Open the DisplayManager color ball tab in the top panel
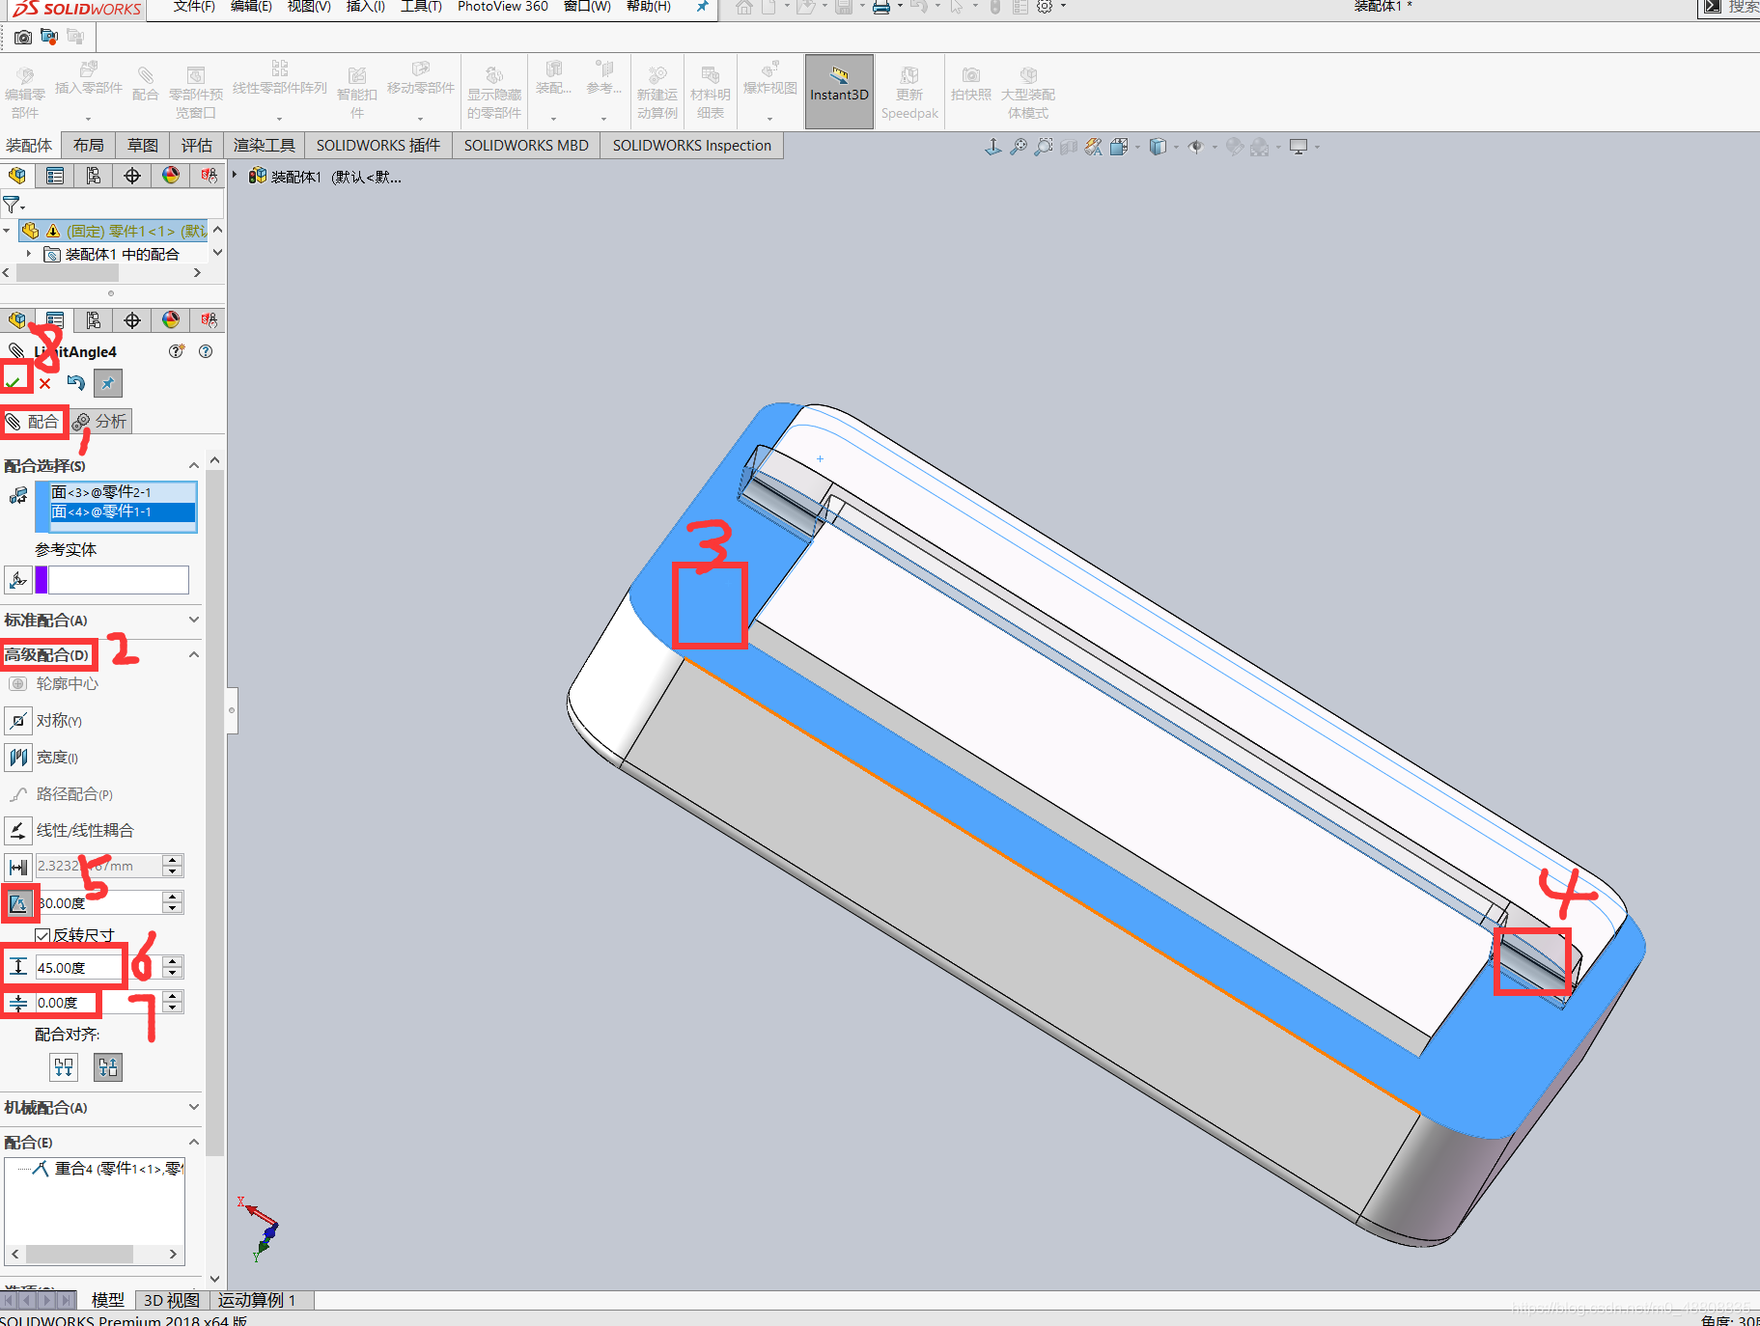Viewport: 1760px width, 1326px height. point(171,176)
